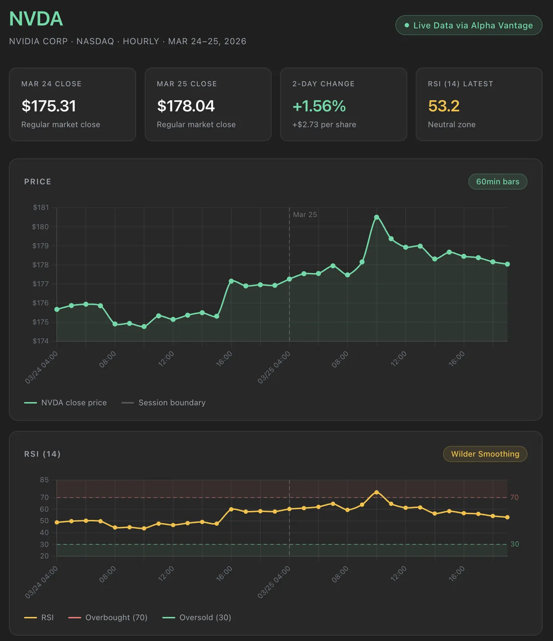Select the first data point of price line
Viewport: 553px width, 641px height.
57,309
